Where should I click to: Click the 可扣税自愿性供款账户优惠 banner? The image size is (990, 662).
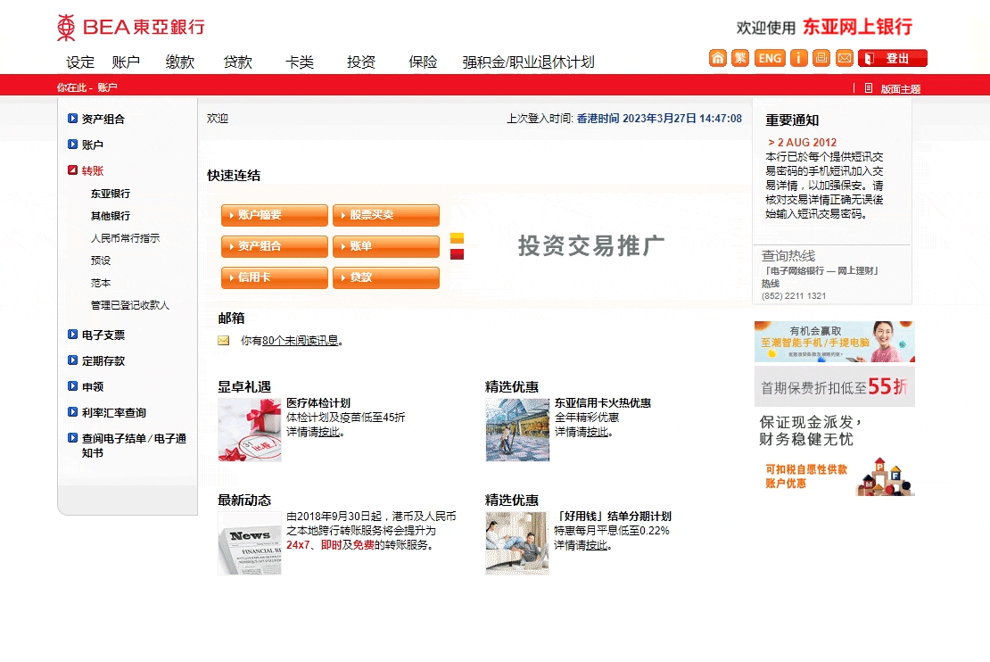tap(835, 476)
